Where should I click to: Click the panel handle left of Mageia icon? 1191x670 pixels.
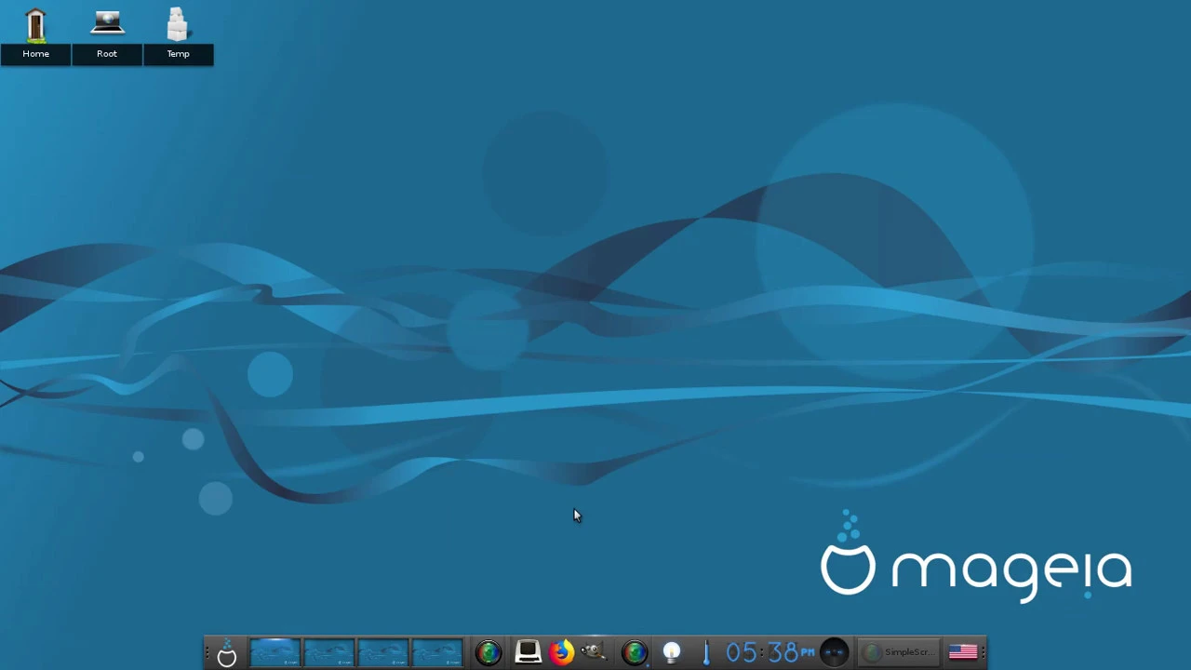point(207,653)
